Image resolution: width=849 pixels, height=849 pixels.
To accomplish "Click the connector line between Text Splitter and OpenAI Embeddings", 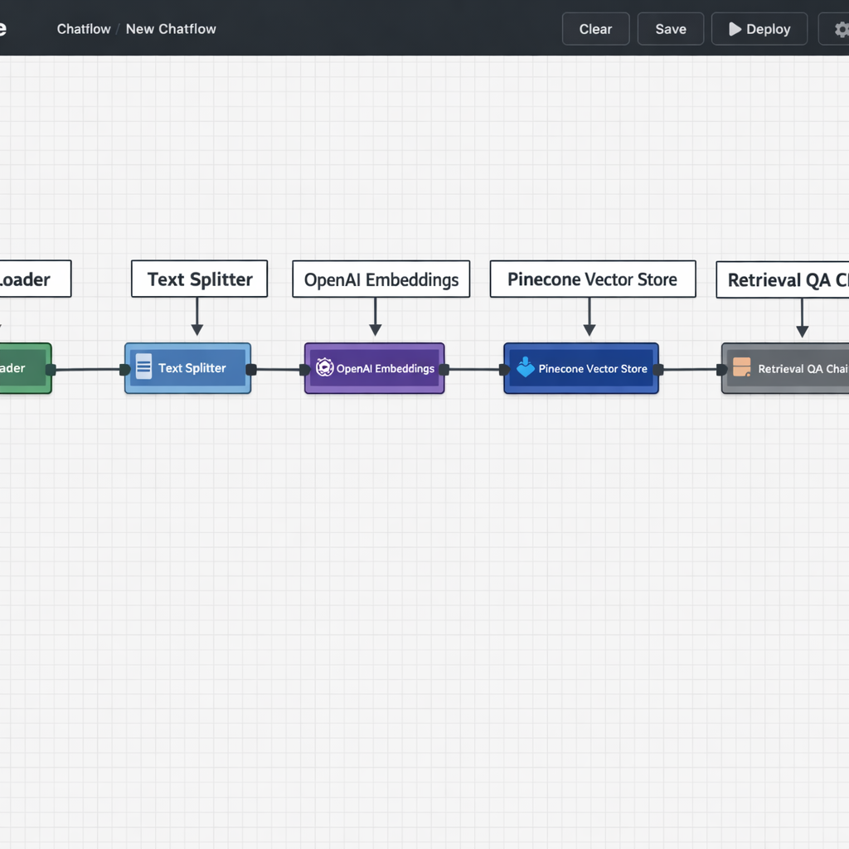I will [x=278, y=370].
